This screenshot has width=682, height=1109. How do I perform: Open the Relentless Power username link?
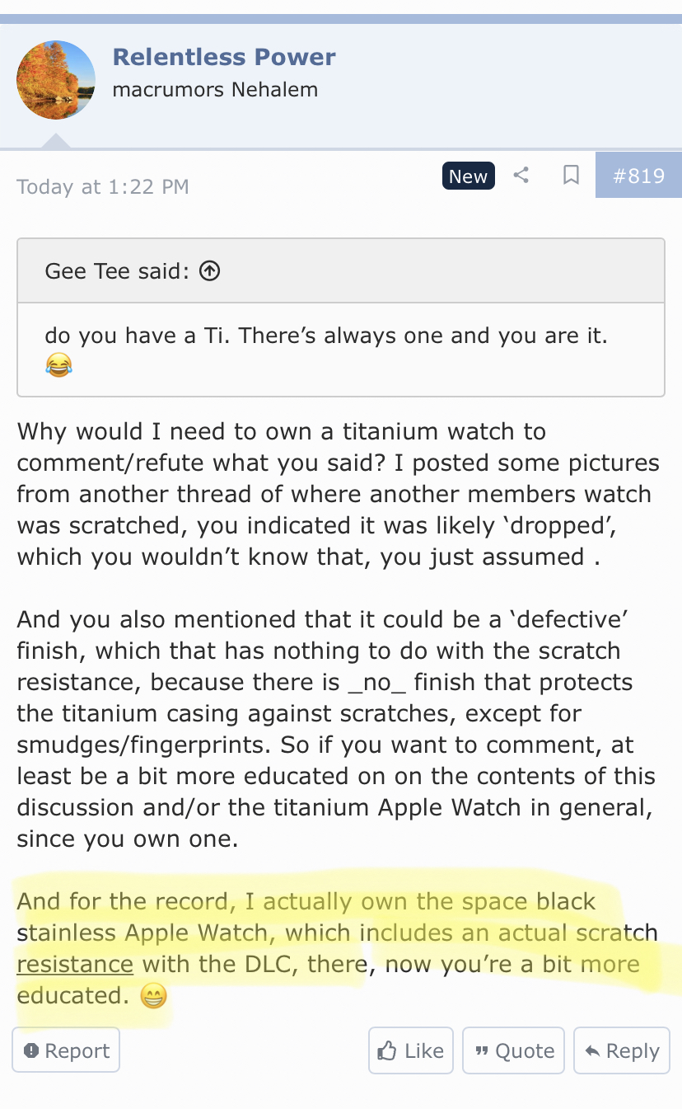tap(224, 57)
